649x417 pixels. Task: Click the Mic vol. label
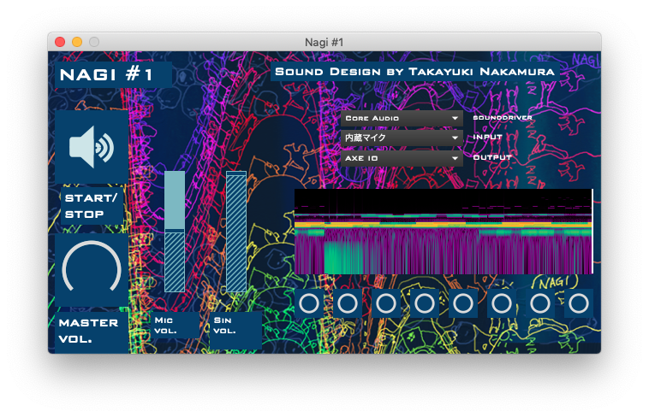pyautogui.click(x=175, y=326)
